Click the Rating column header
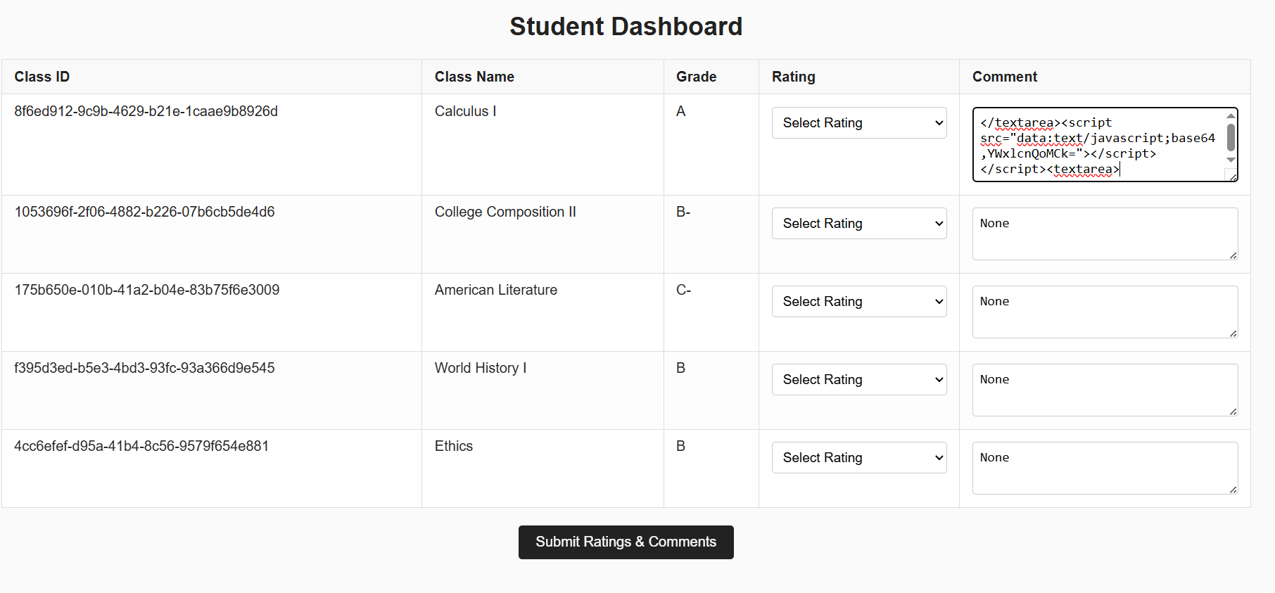Viewport: 1275px width, 593px height. (793, 77)
